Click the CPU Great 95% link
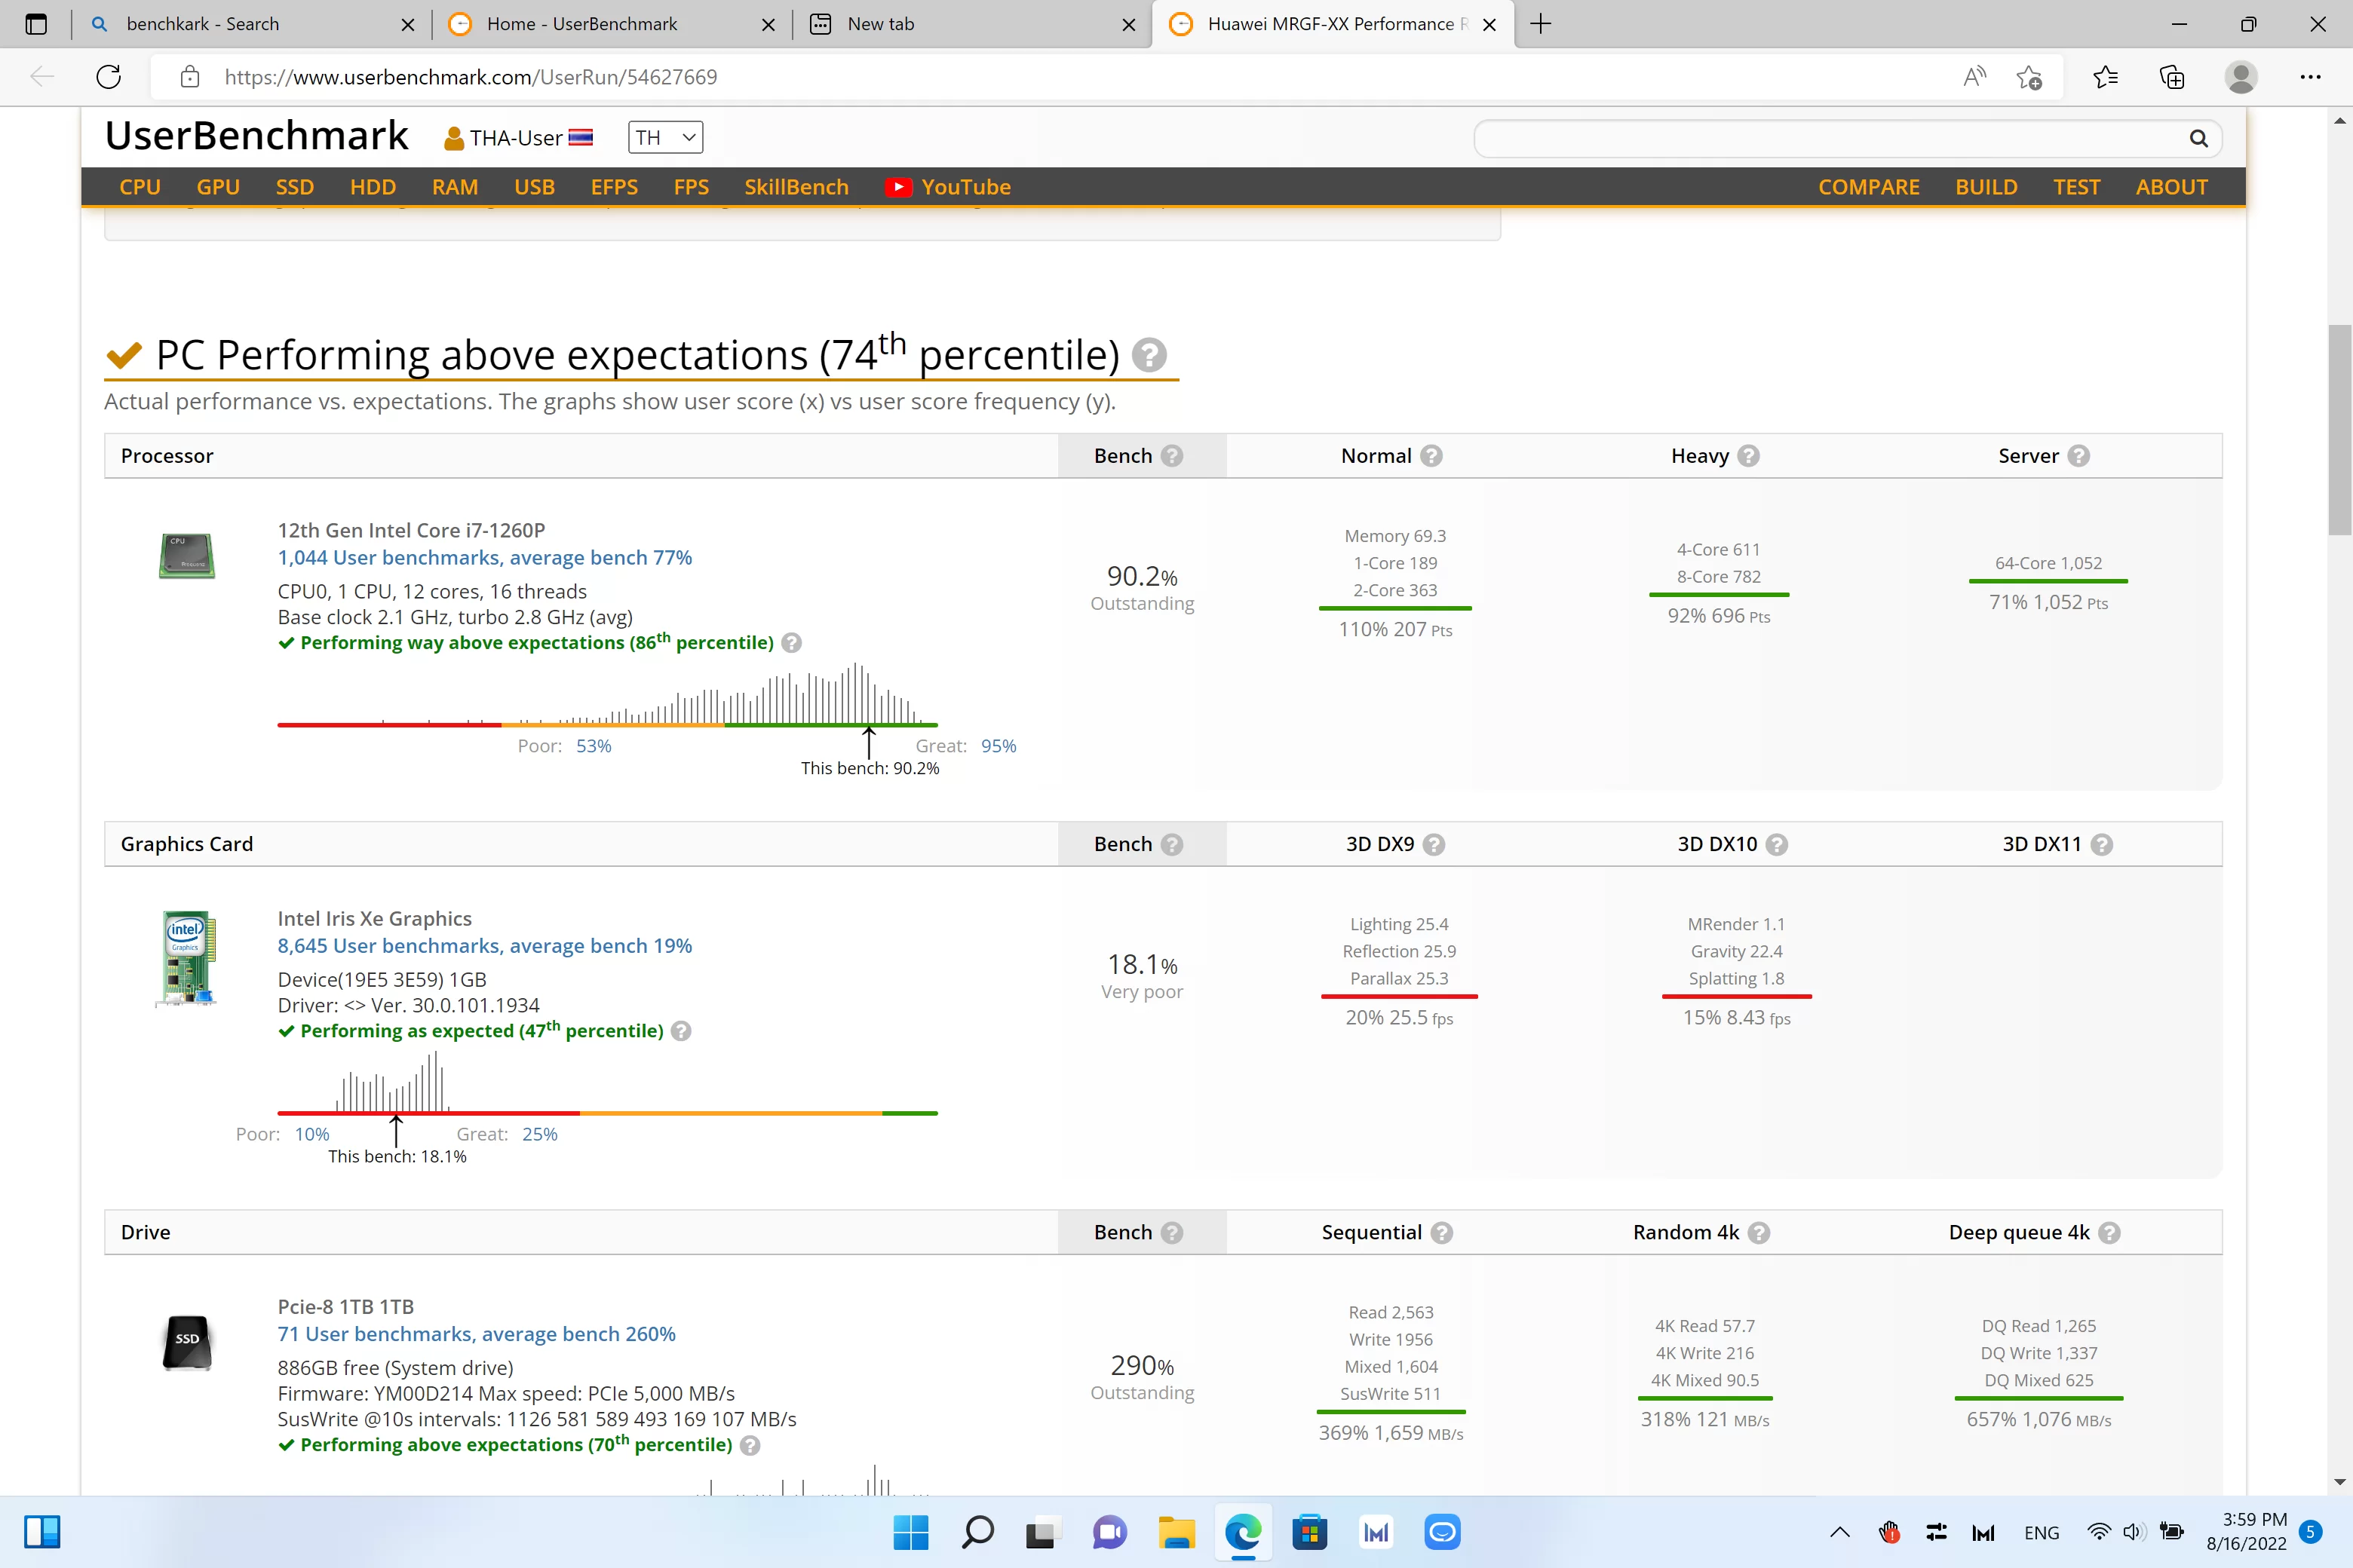The image size is (2353, 1568). click(999, 746)
